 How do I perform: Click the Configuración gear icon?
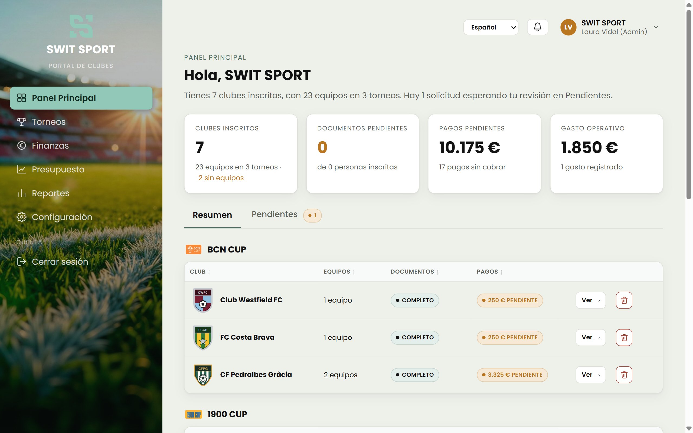[21, 217]
